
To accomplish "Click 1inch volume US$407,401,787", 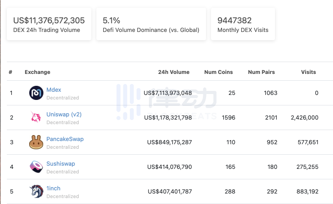I will [x=169, y=191].
